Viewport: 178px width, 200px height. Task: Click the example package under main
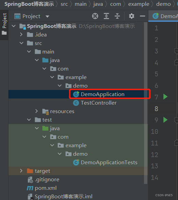tap(76, 77)
